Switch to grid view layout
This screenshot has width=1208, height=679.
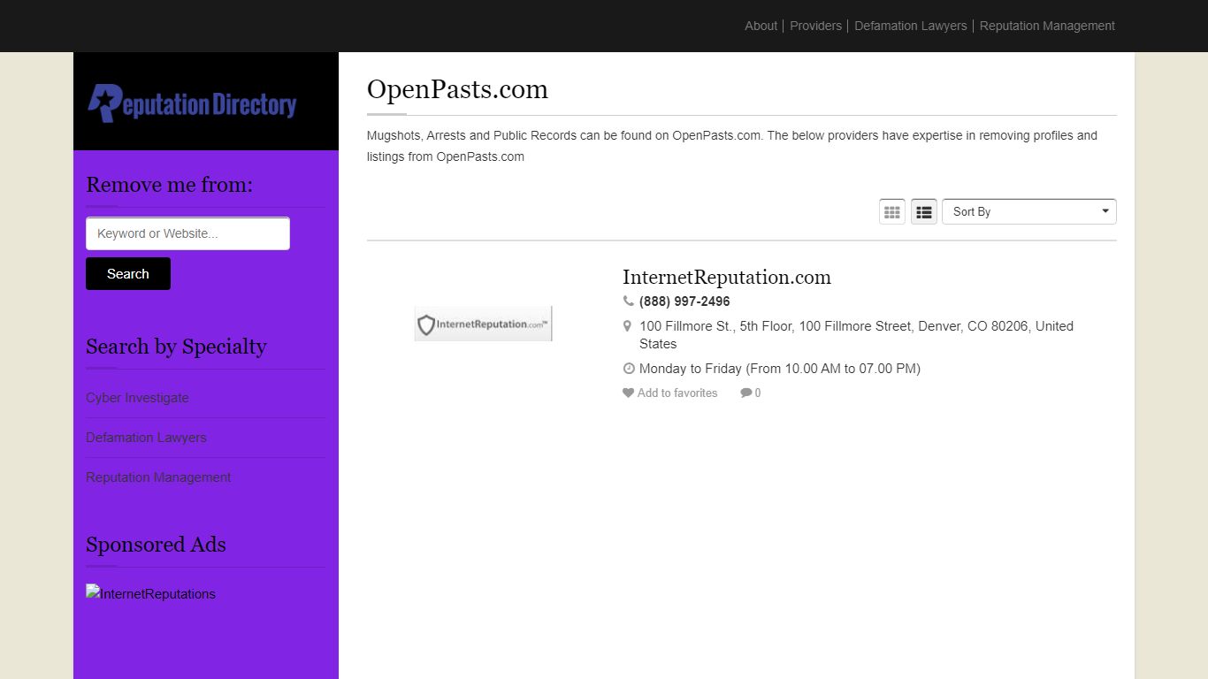pyautogui.click(x=892, y=212)
